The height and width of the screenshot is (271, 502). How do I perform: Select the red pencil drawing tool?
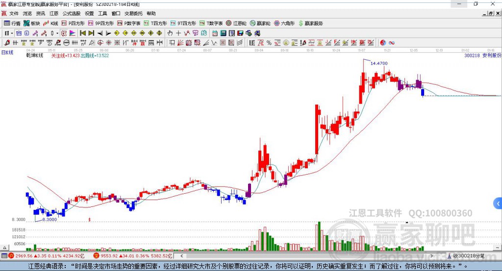(x=7, y=43)
